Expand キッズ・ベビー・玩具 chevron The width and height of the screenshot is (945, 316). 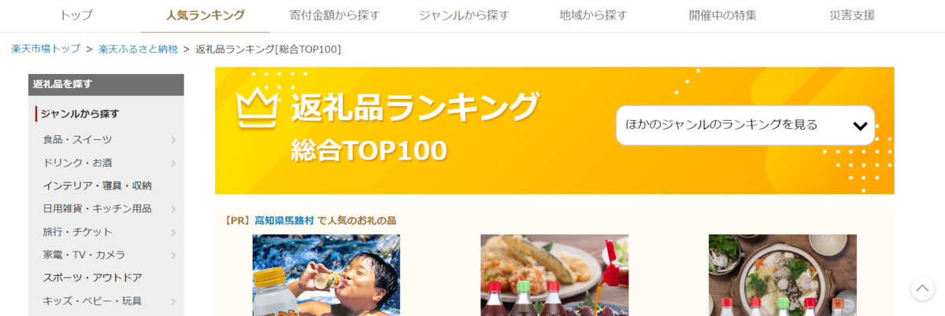pyautogui.click(x=173, y=301)
